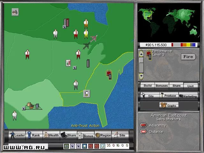204x153 pixels.
Task: Click the satellite dish beside the red skyscraper
Action: [64, 27]
